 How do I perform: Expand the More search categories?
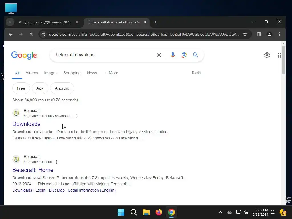[x=111, y=73]
